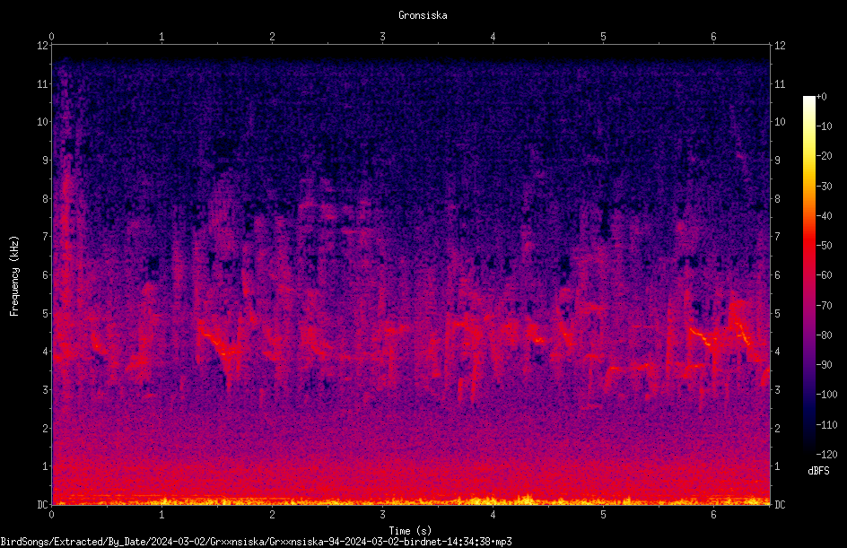This screenshot has height=548, width=847.
Task: Click the -120 label on colorbar
Action: [x=826, y=454]
